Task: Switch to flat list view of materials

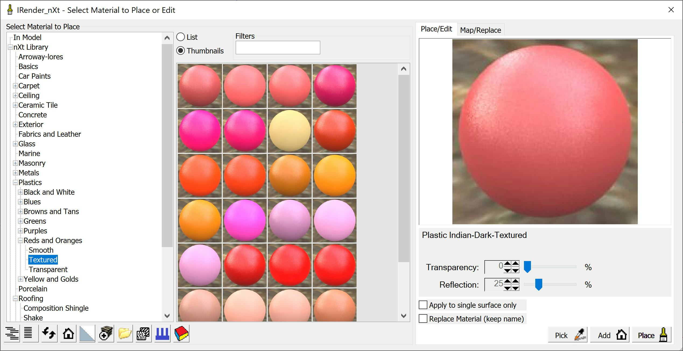Action: (30, 334)
